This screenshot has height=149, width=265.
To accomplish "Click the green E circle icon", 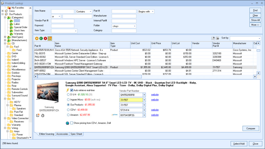I will [41, 39].
